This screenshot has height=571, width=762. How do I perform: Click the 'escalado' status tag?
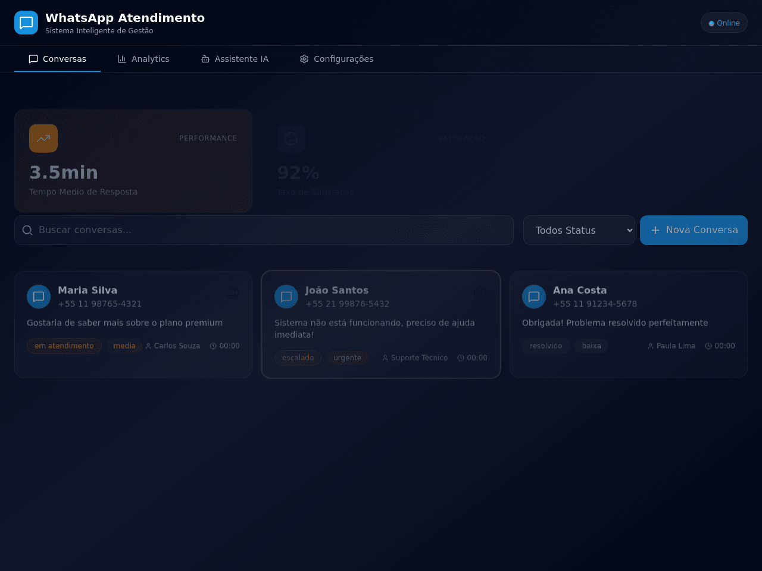click(298, 358)
